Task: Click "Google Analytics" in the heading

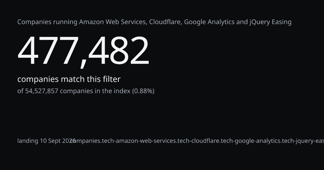Action: 209,22
